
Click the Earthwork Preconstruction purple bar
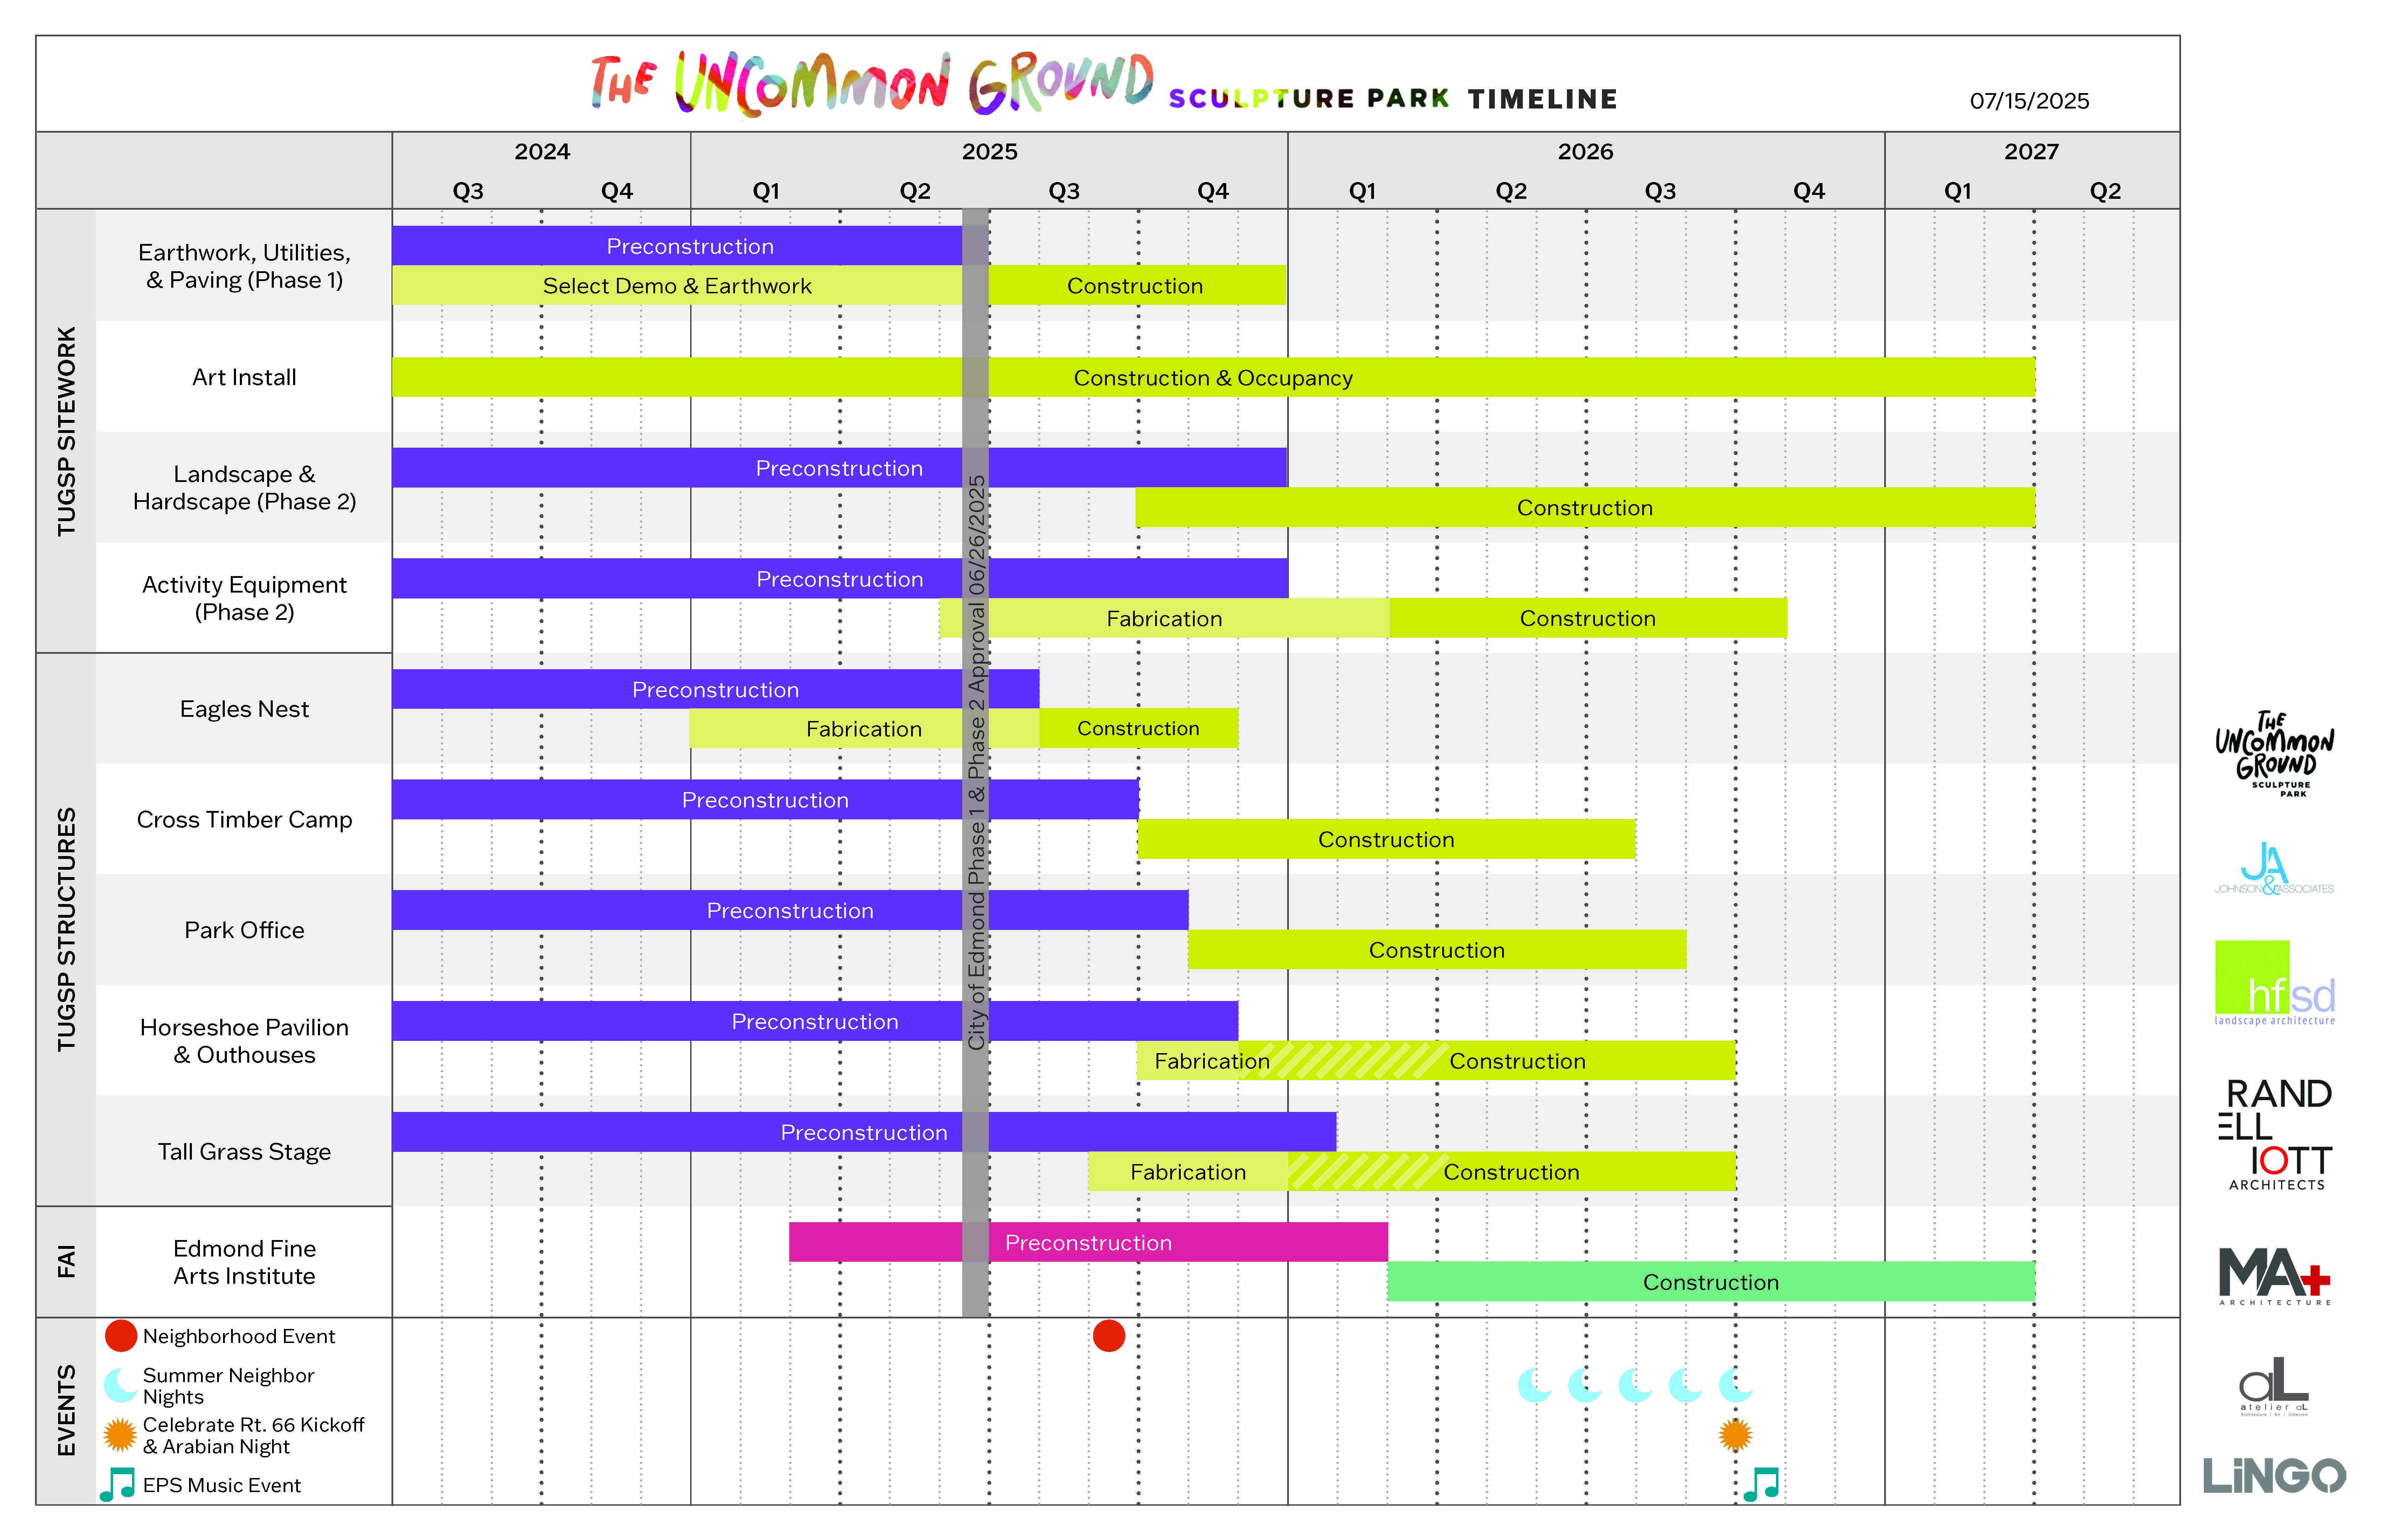pyautogui.click(x=690, y=246)
